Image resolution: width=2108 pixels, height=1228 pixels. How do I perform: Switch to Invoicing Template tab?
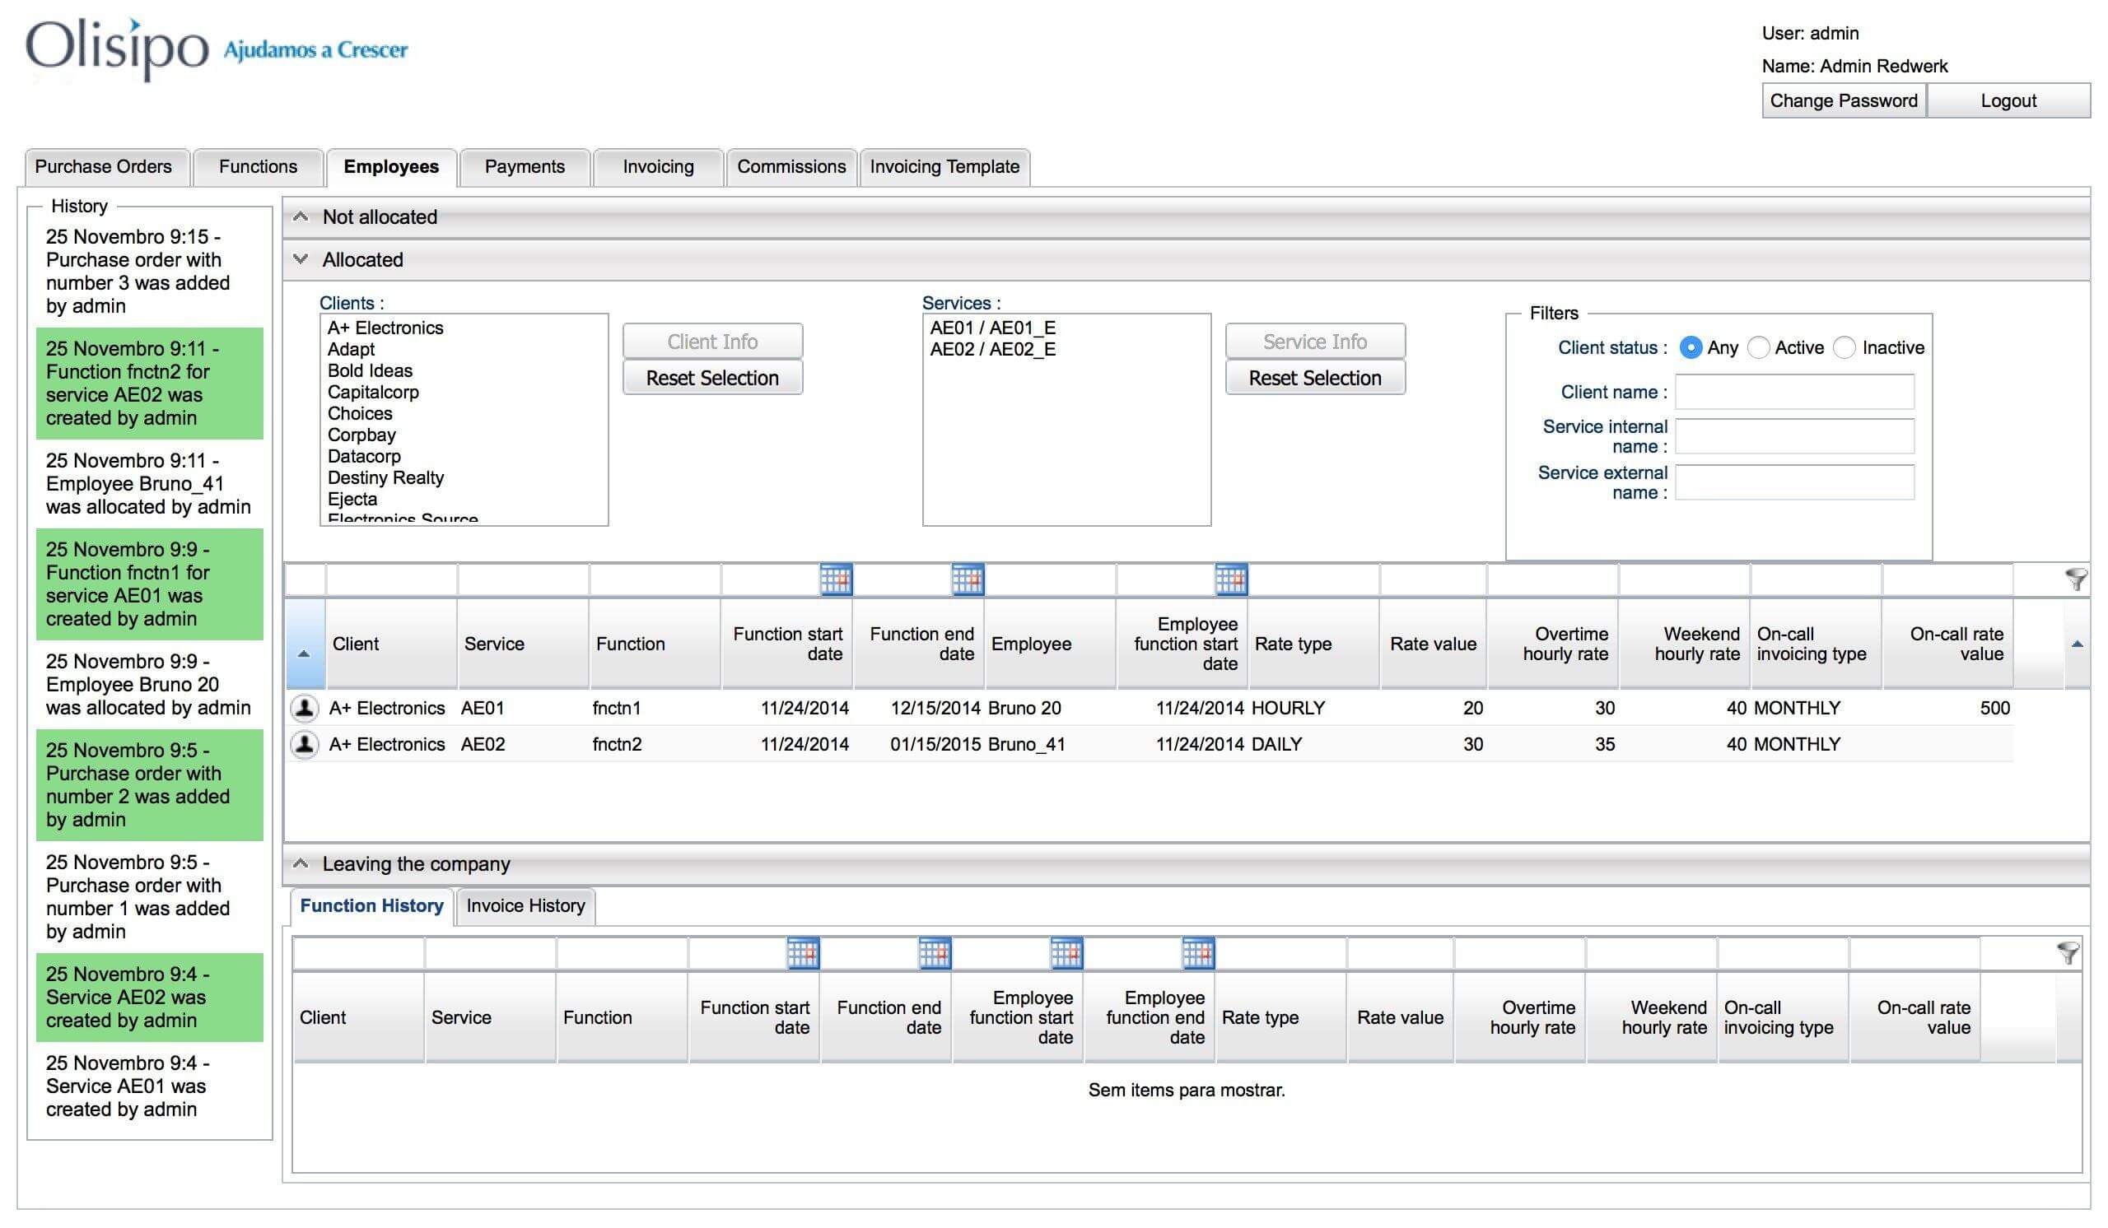coord(944,167)
